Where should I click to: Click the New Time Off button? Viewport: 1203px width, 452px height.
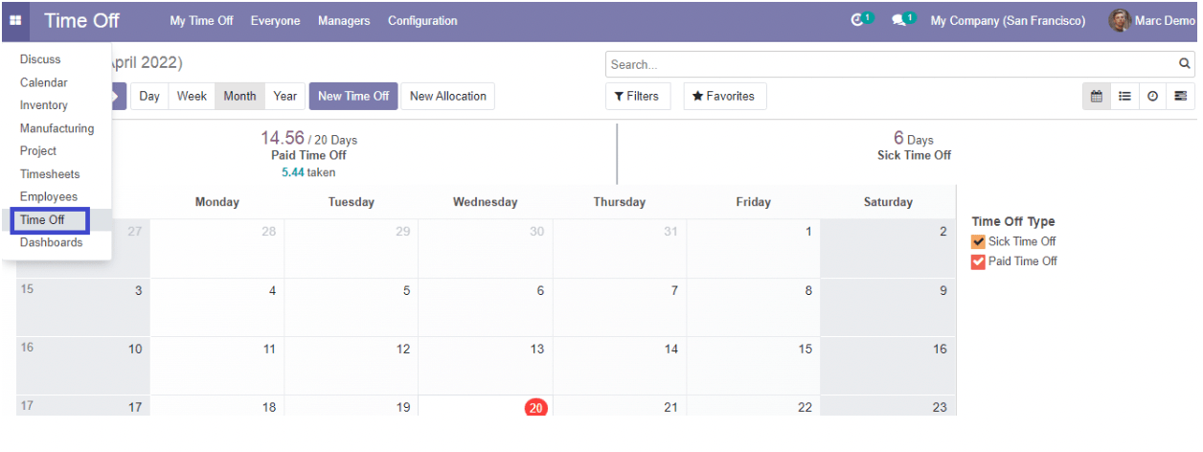(x=353, y=96)
